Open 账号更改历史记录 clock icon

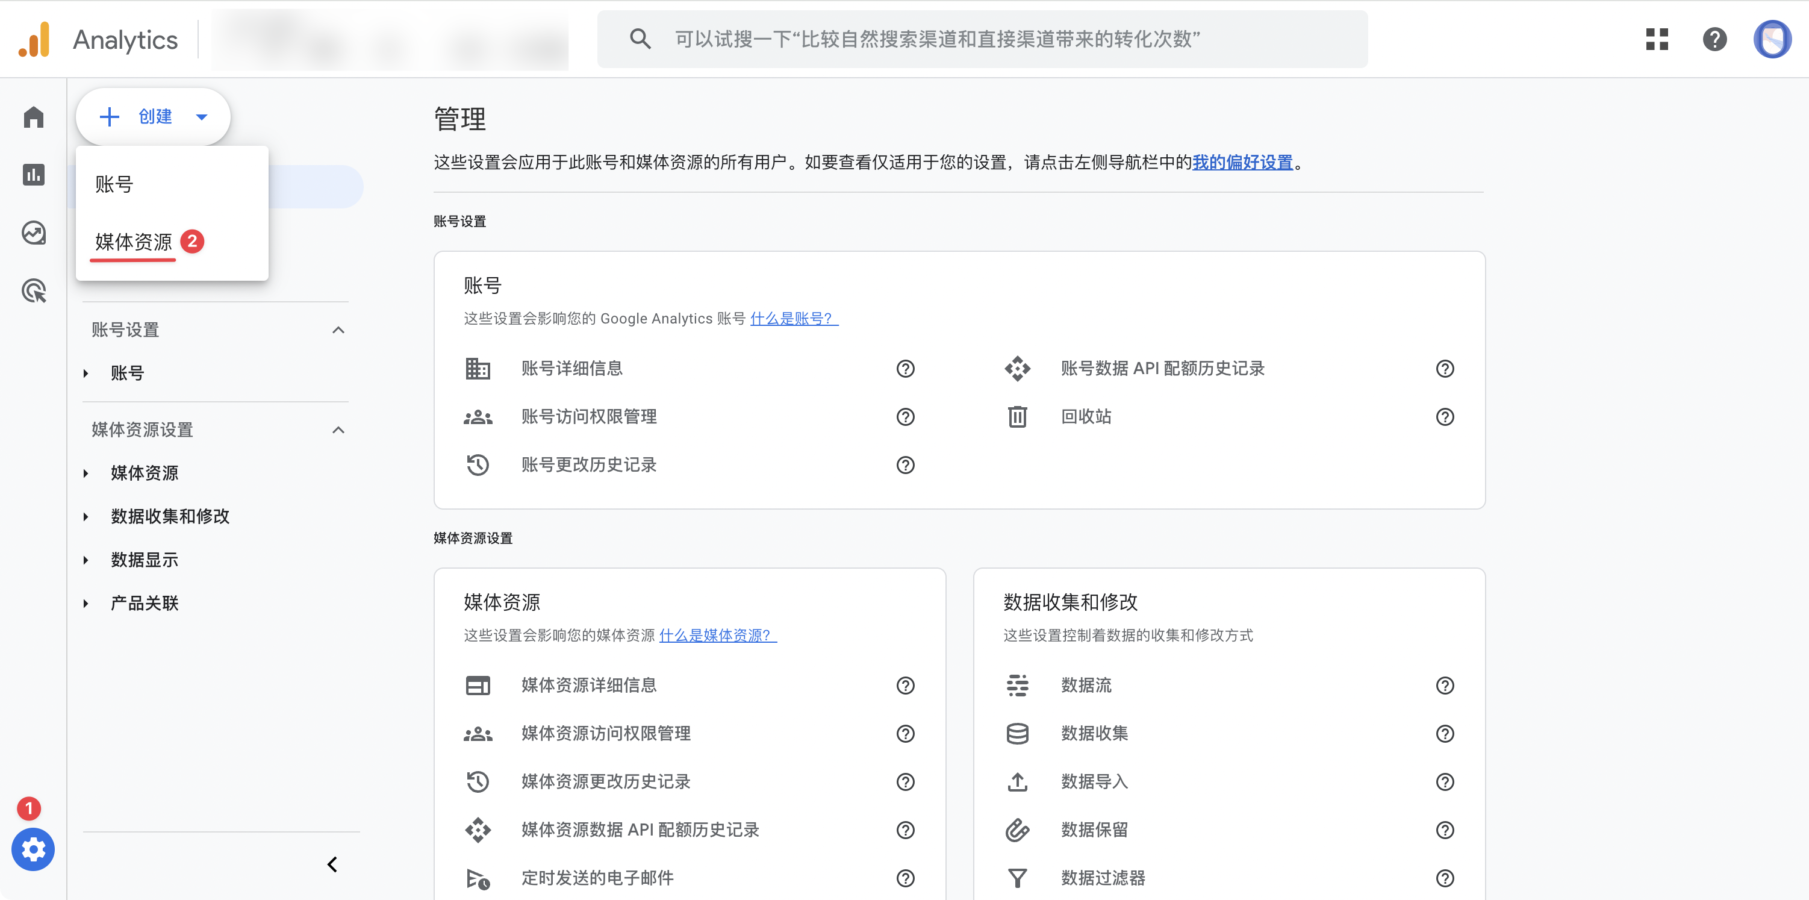pos(478,464)
